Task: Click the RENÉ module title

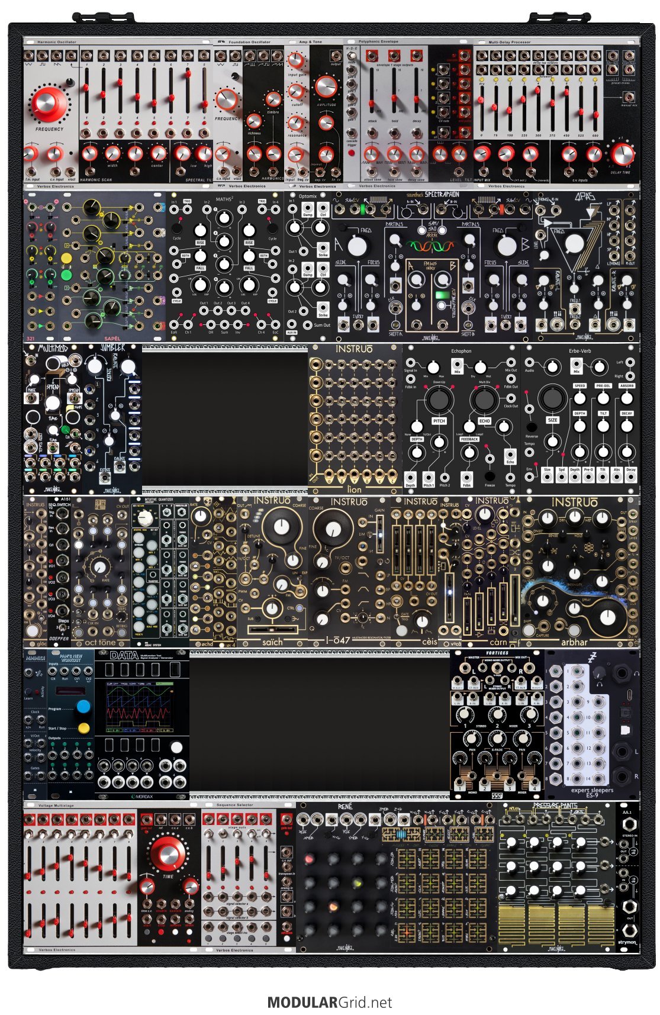Action: (345, 807)
